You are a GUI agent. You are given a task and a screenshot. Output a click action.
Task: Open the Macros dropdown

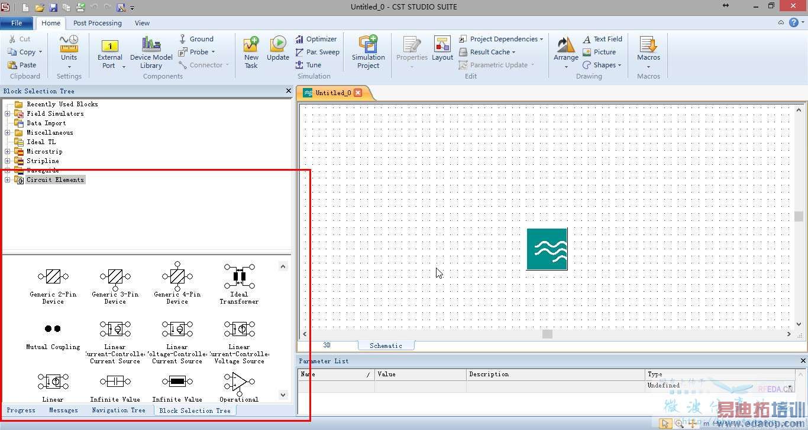pyautogui.click(x=648, y=67)
